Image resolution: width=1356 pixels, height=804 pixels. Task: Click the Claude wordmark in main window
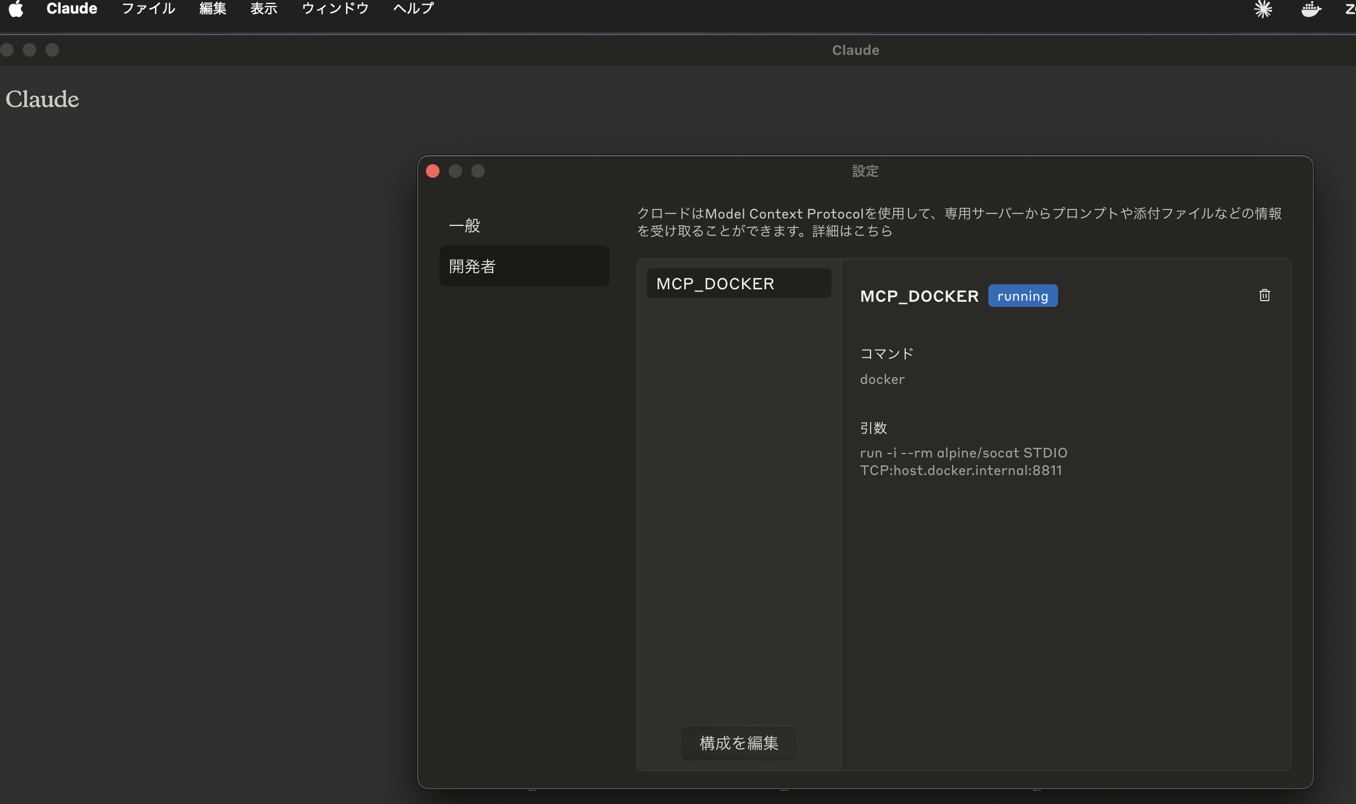[42, 99]
